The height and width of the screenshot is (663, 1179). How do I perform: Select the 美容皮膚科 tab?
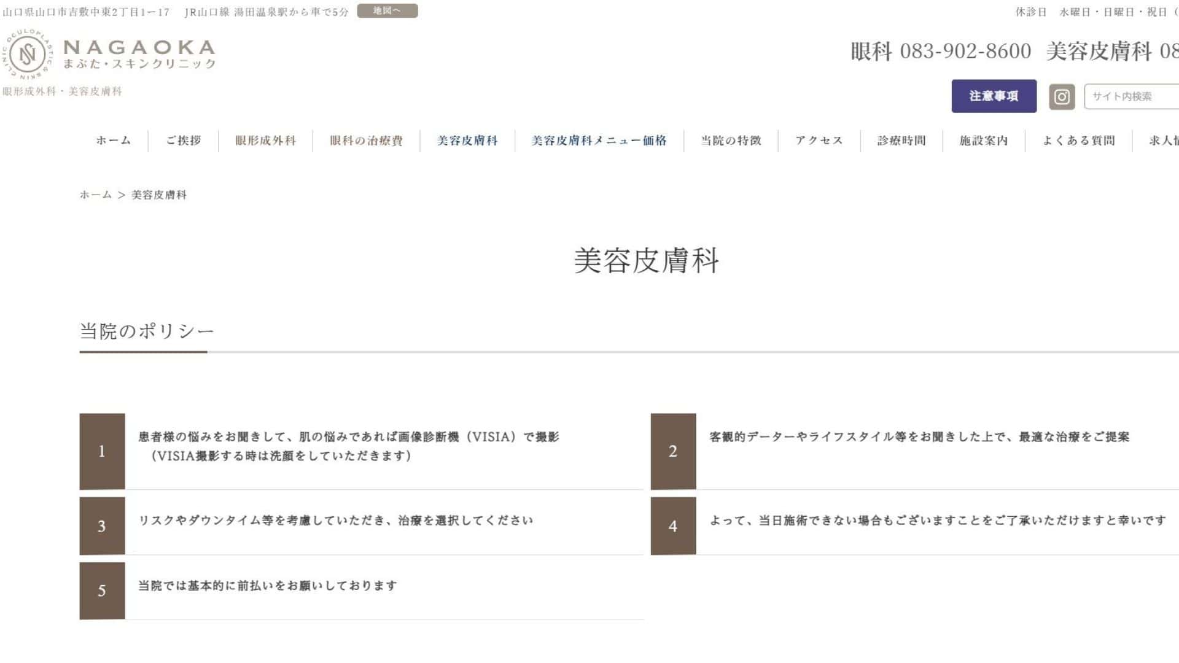point(467,141)
